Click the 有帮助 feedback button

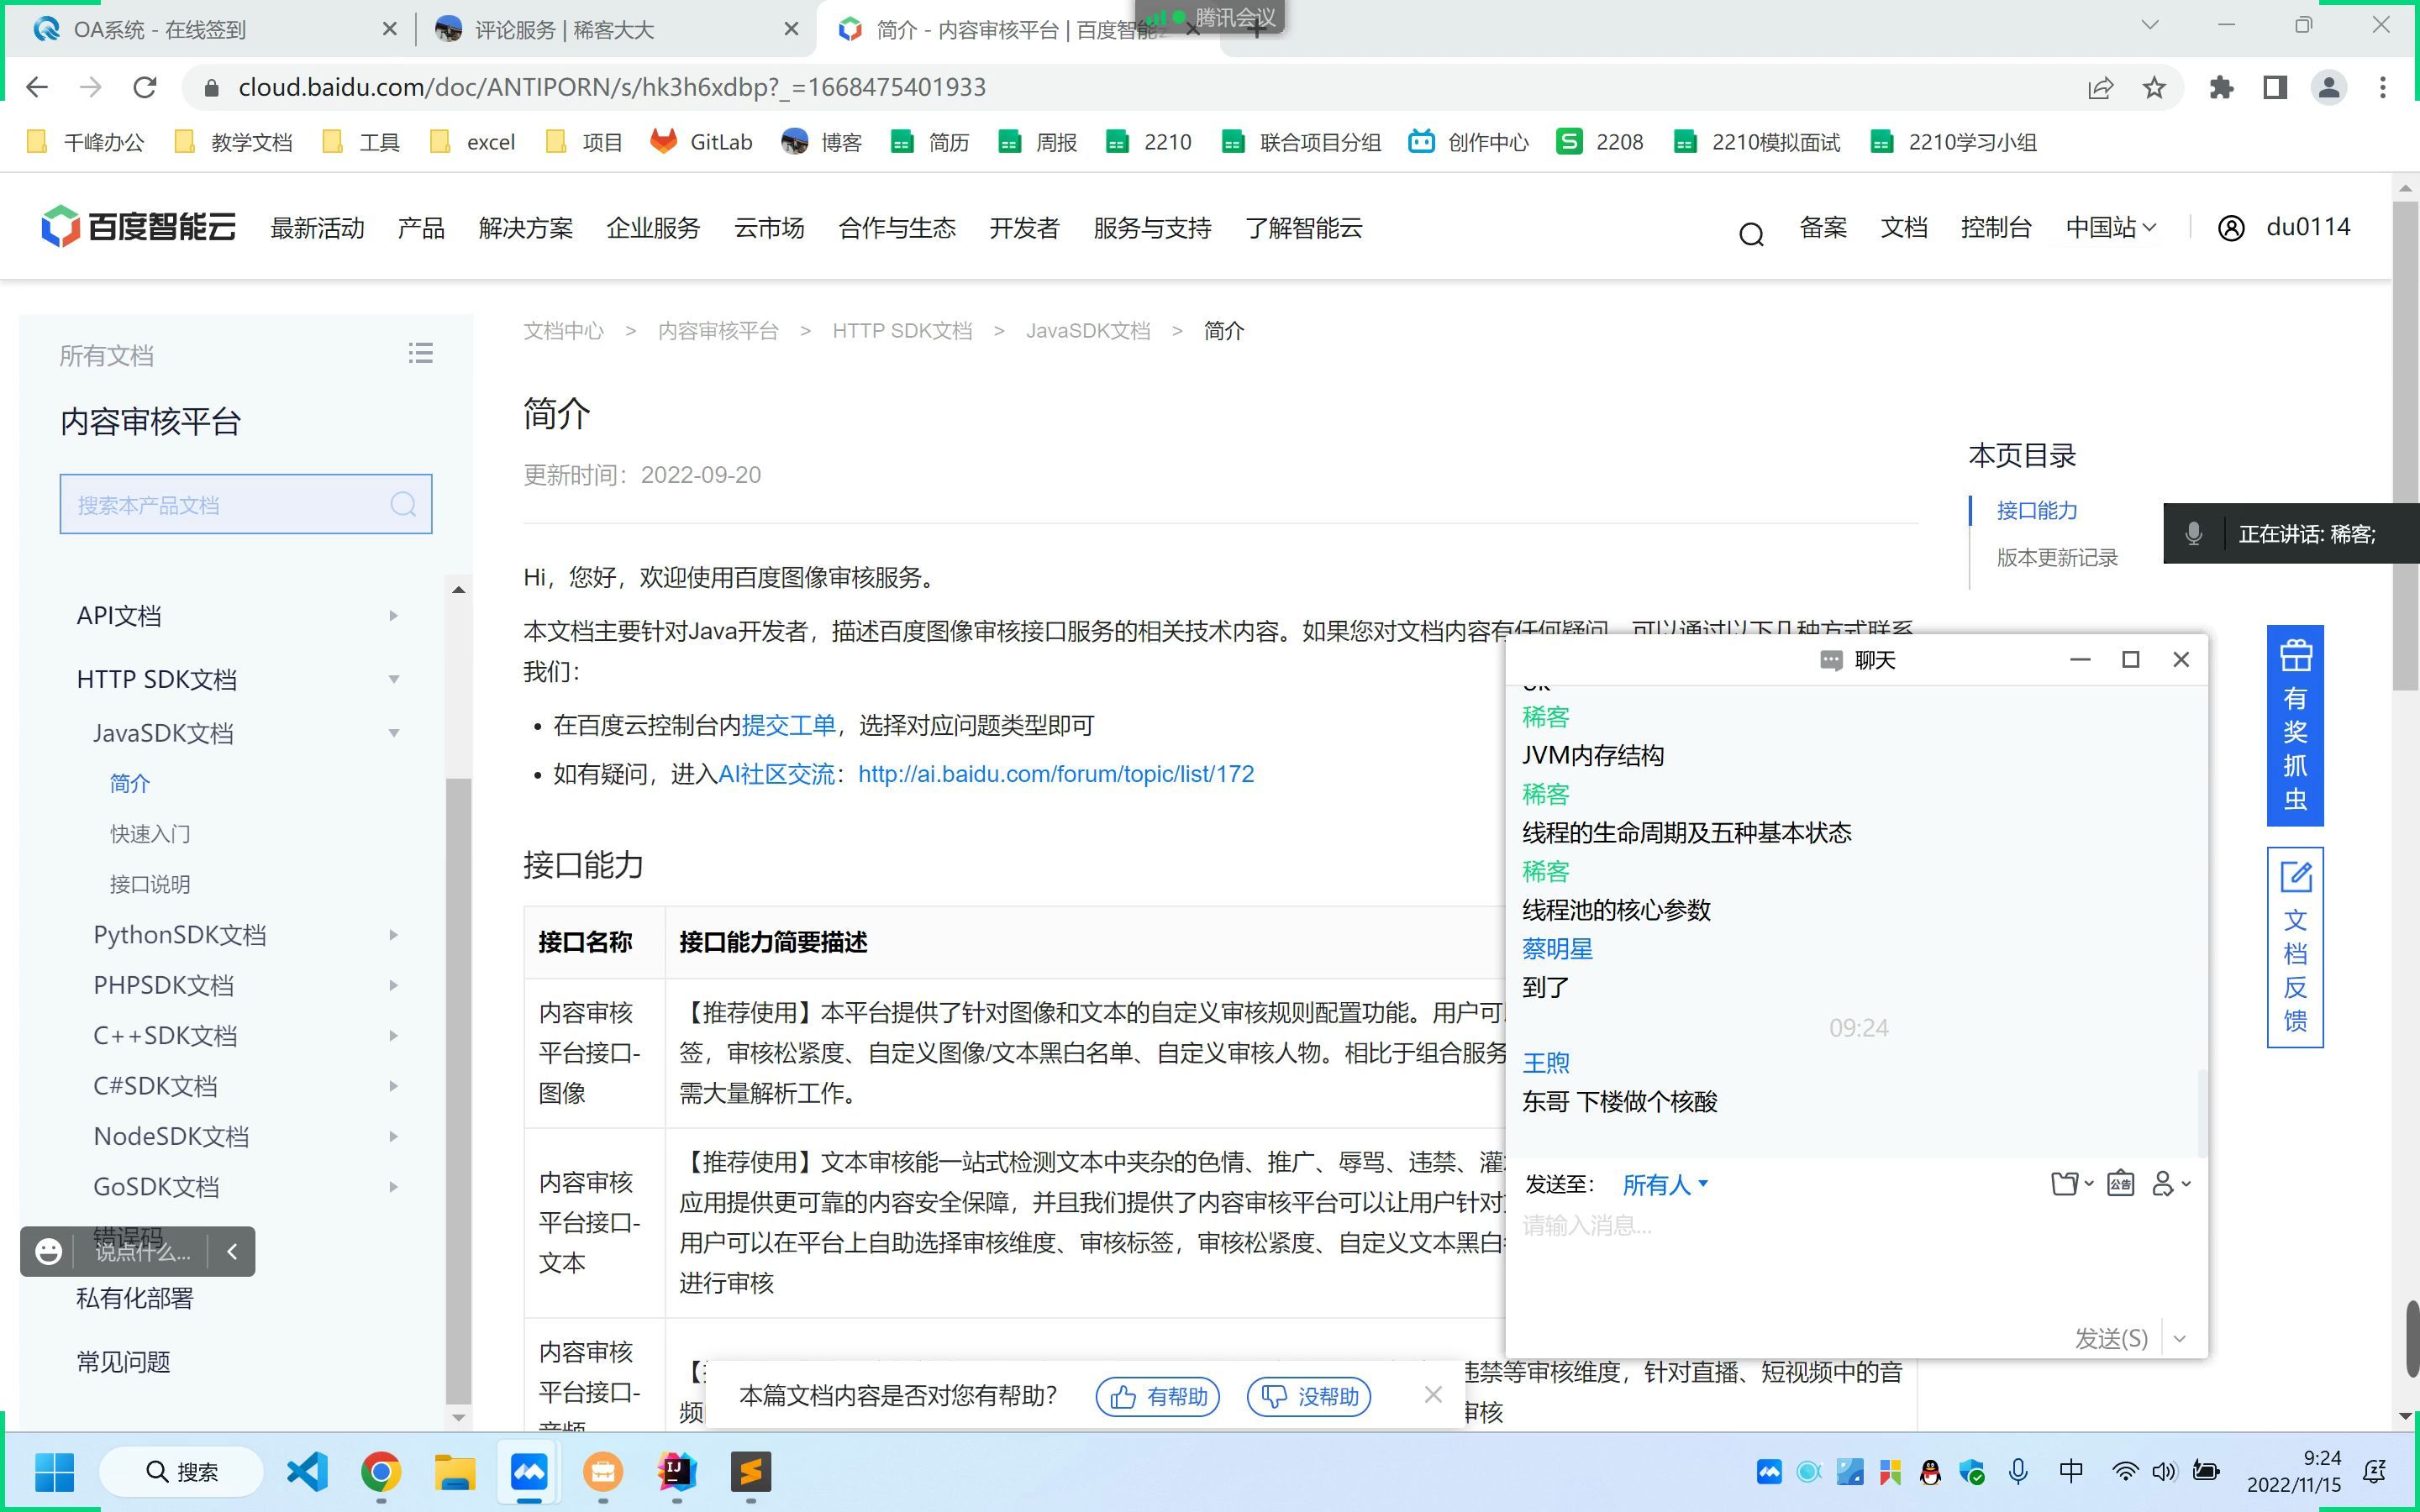[1158, 1396]
